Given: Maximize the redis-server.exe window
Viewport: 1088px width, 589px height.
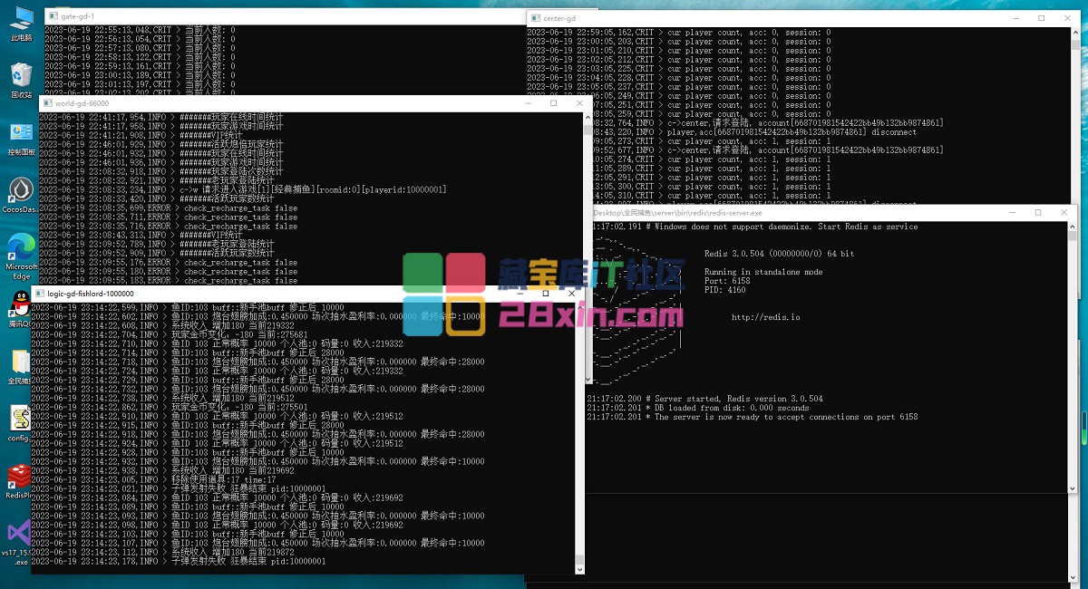Looking at the screenshot, I should [1038, 212].
